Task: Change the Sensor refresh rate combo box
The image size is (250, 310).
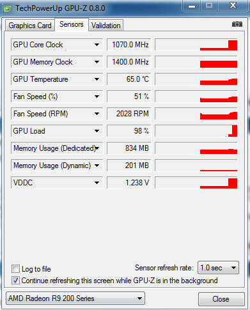Action: pos(218,268)
